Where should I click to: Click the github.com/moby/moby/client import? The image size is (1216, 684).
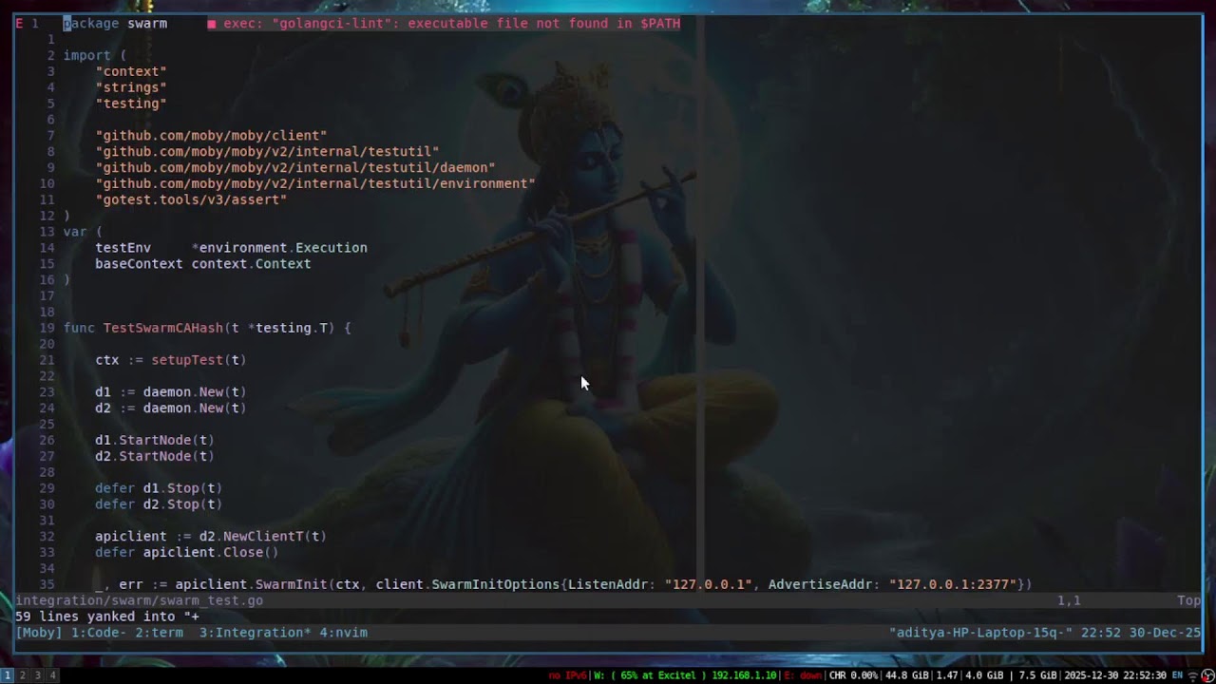coord(211,136)
